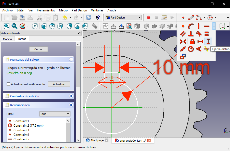230x151 pixels.
Task: Apply the perpendicular constraint tool
Action: [191, 34]
